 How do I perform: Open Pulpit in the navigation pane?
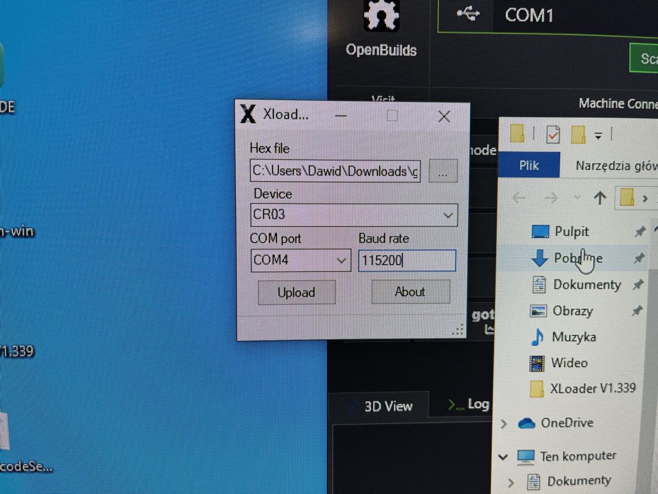pyautogui.click(x=571, y=232)
